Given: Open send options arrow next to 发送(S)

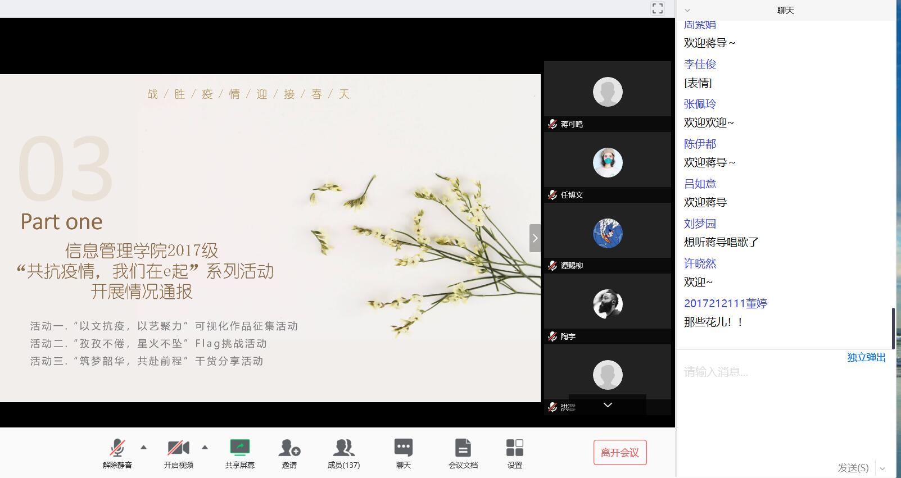Looking at the screenshot, I should point(882,468).
